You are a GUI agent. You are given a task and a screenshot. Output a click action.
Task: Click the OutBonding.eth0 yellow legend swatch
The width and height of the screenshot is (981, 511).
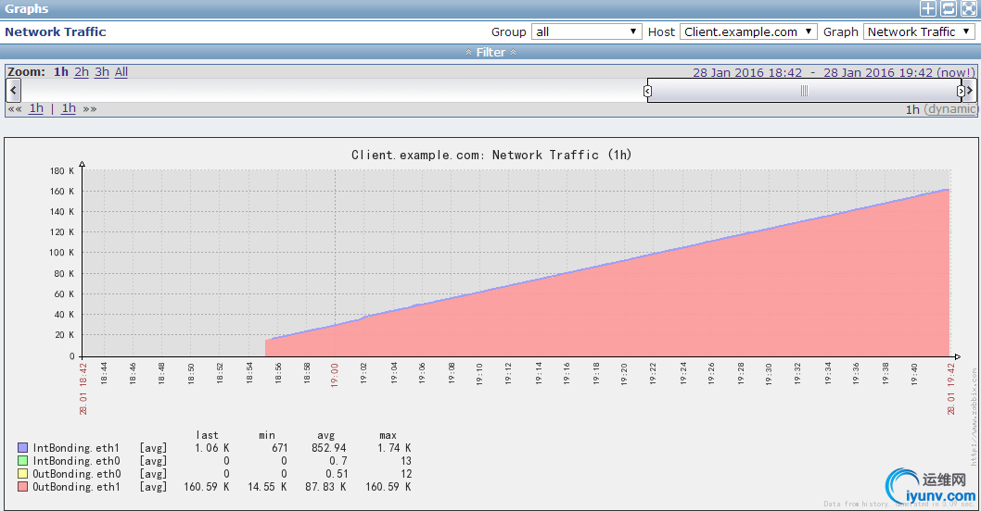pyautogui.click(x=23, y=474)
